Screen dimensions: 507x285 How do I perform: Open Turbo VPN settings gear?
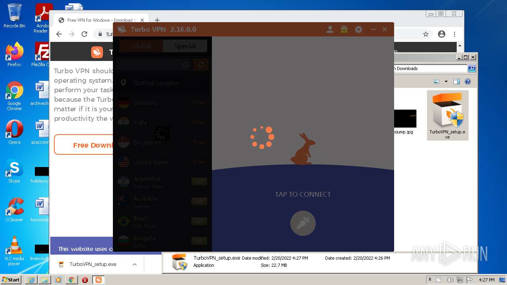tap(358, 29)
